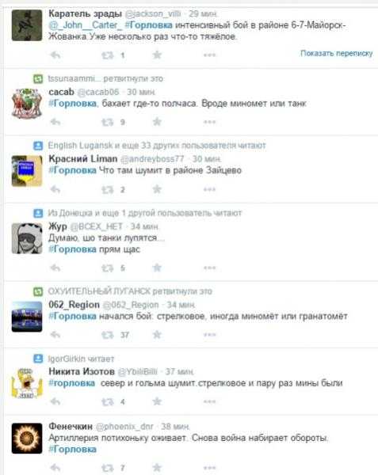Open Фенечкин sun avatar thumbnail
The width and height of the screenshot is (378, 475).
[27, 439]
